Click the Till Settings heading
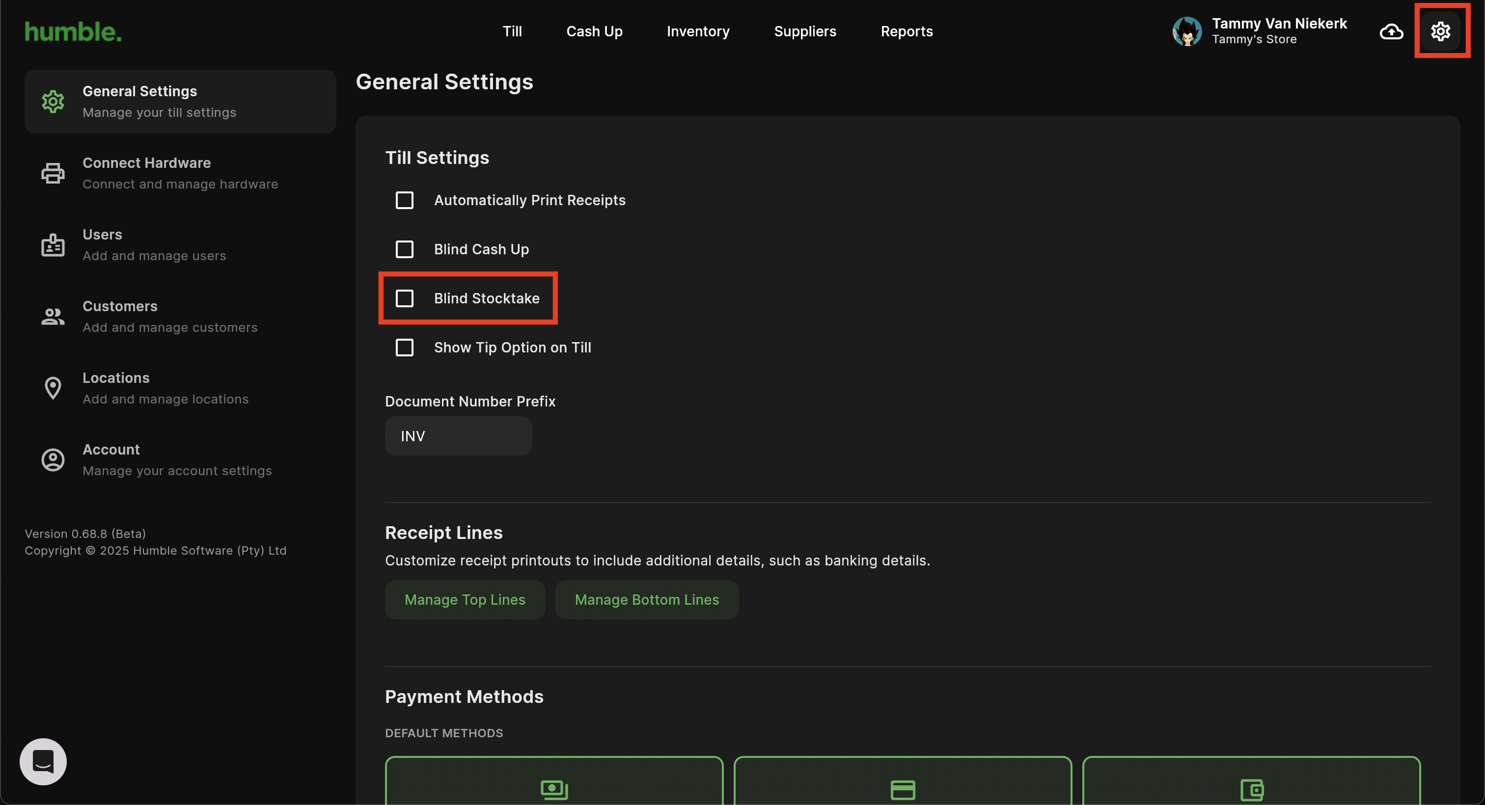The height and width of the screenshot is (805, 1485). (437, 158)
